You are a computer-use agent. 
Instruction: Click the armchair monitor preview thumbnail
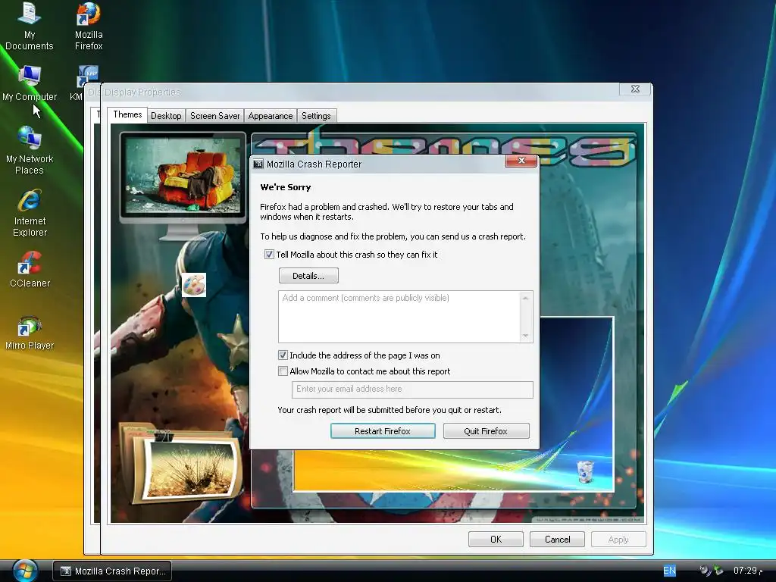(x=183, y=177)
